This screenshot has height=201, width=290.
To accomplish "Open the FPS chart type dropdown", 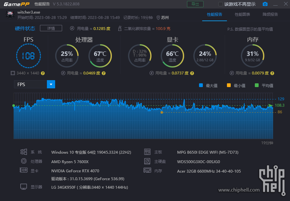I will pos(51,84).
